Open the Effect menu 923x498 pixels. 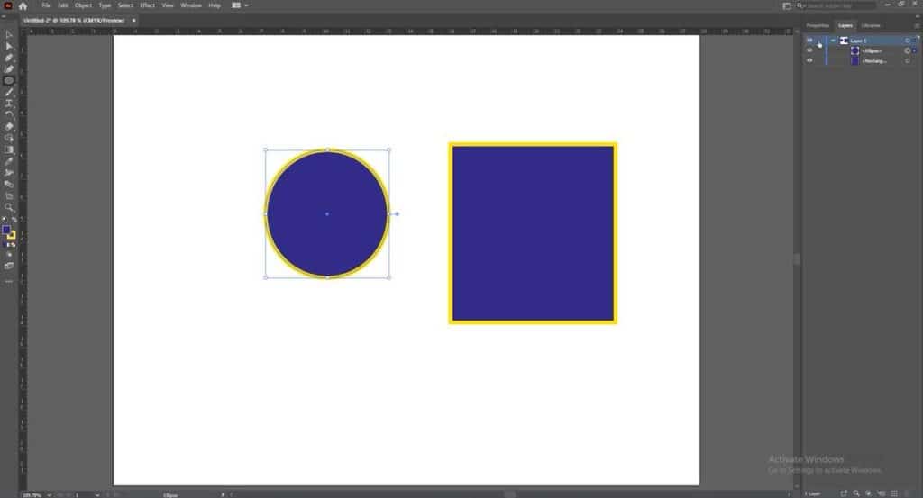(x=147, y=5)
